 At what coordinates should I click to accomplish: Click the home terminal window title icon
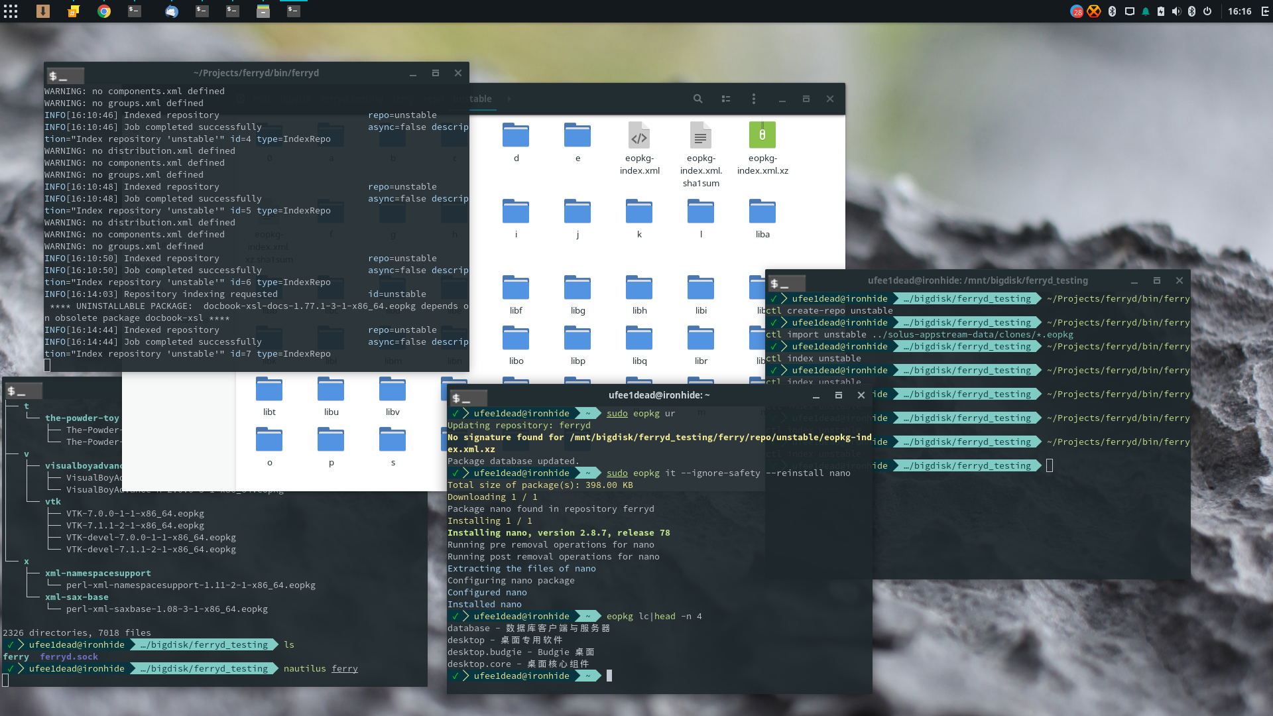pyautogui.click(x=469, y=398)
